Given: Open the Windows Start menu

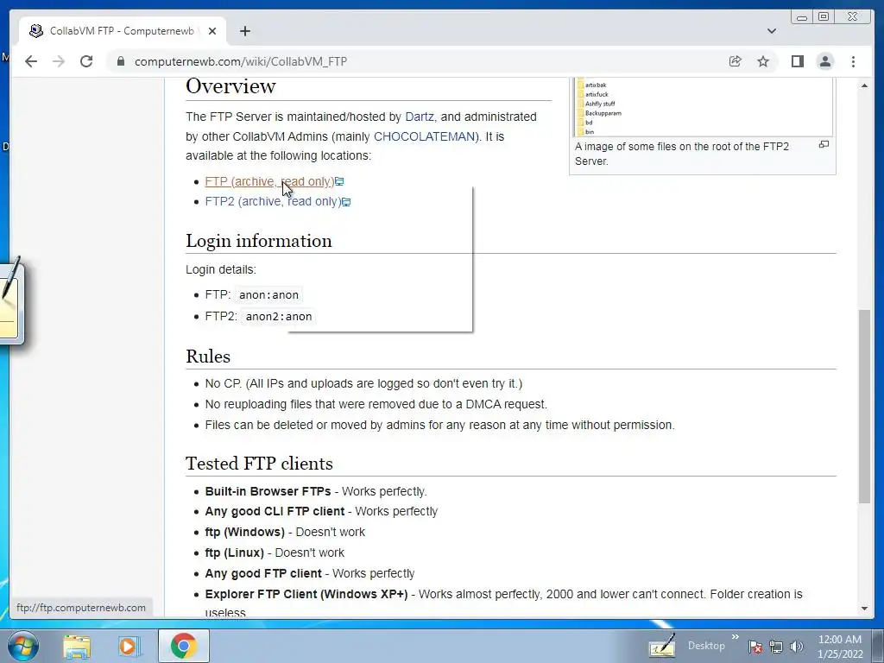Looking at the screenshot, I should 23,646.
